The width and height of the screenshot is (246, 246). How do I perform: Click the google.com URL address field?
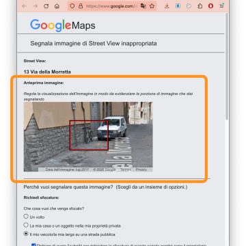click(x=111, y=6)
